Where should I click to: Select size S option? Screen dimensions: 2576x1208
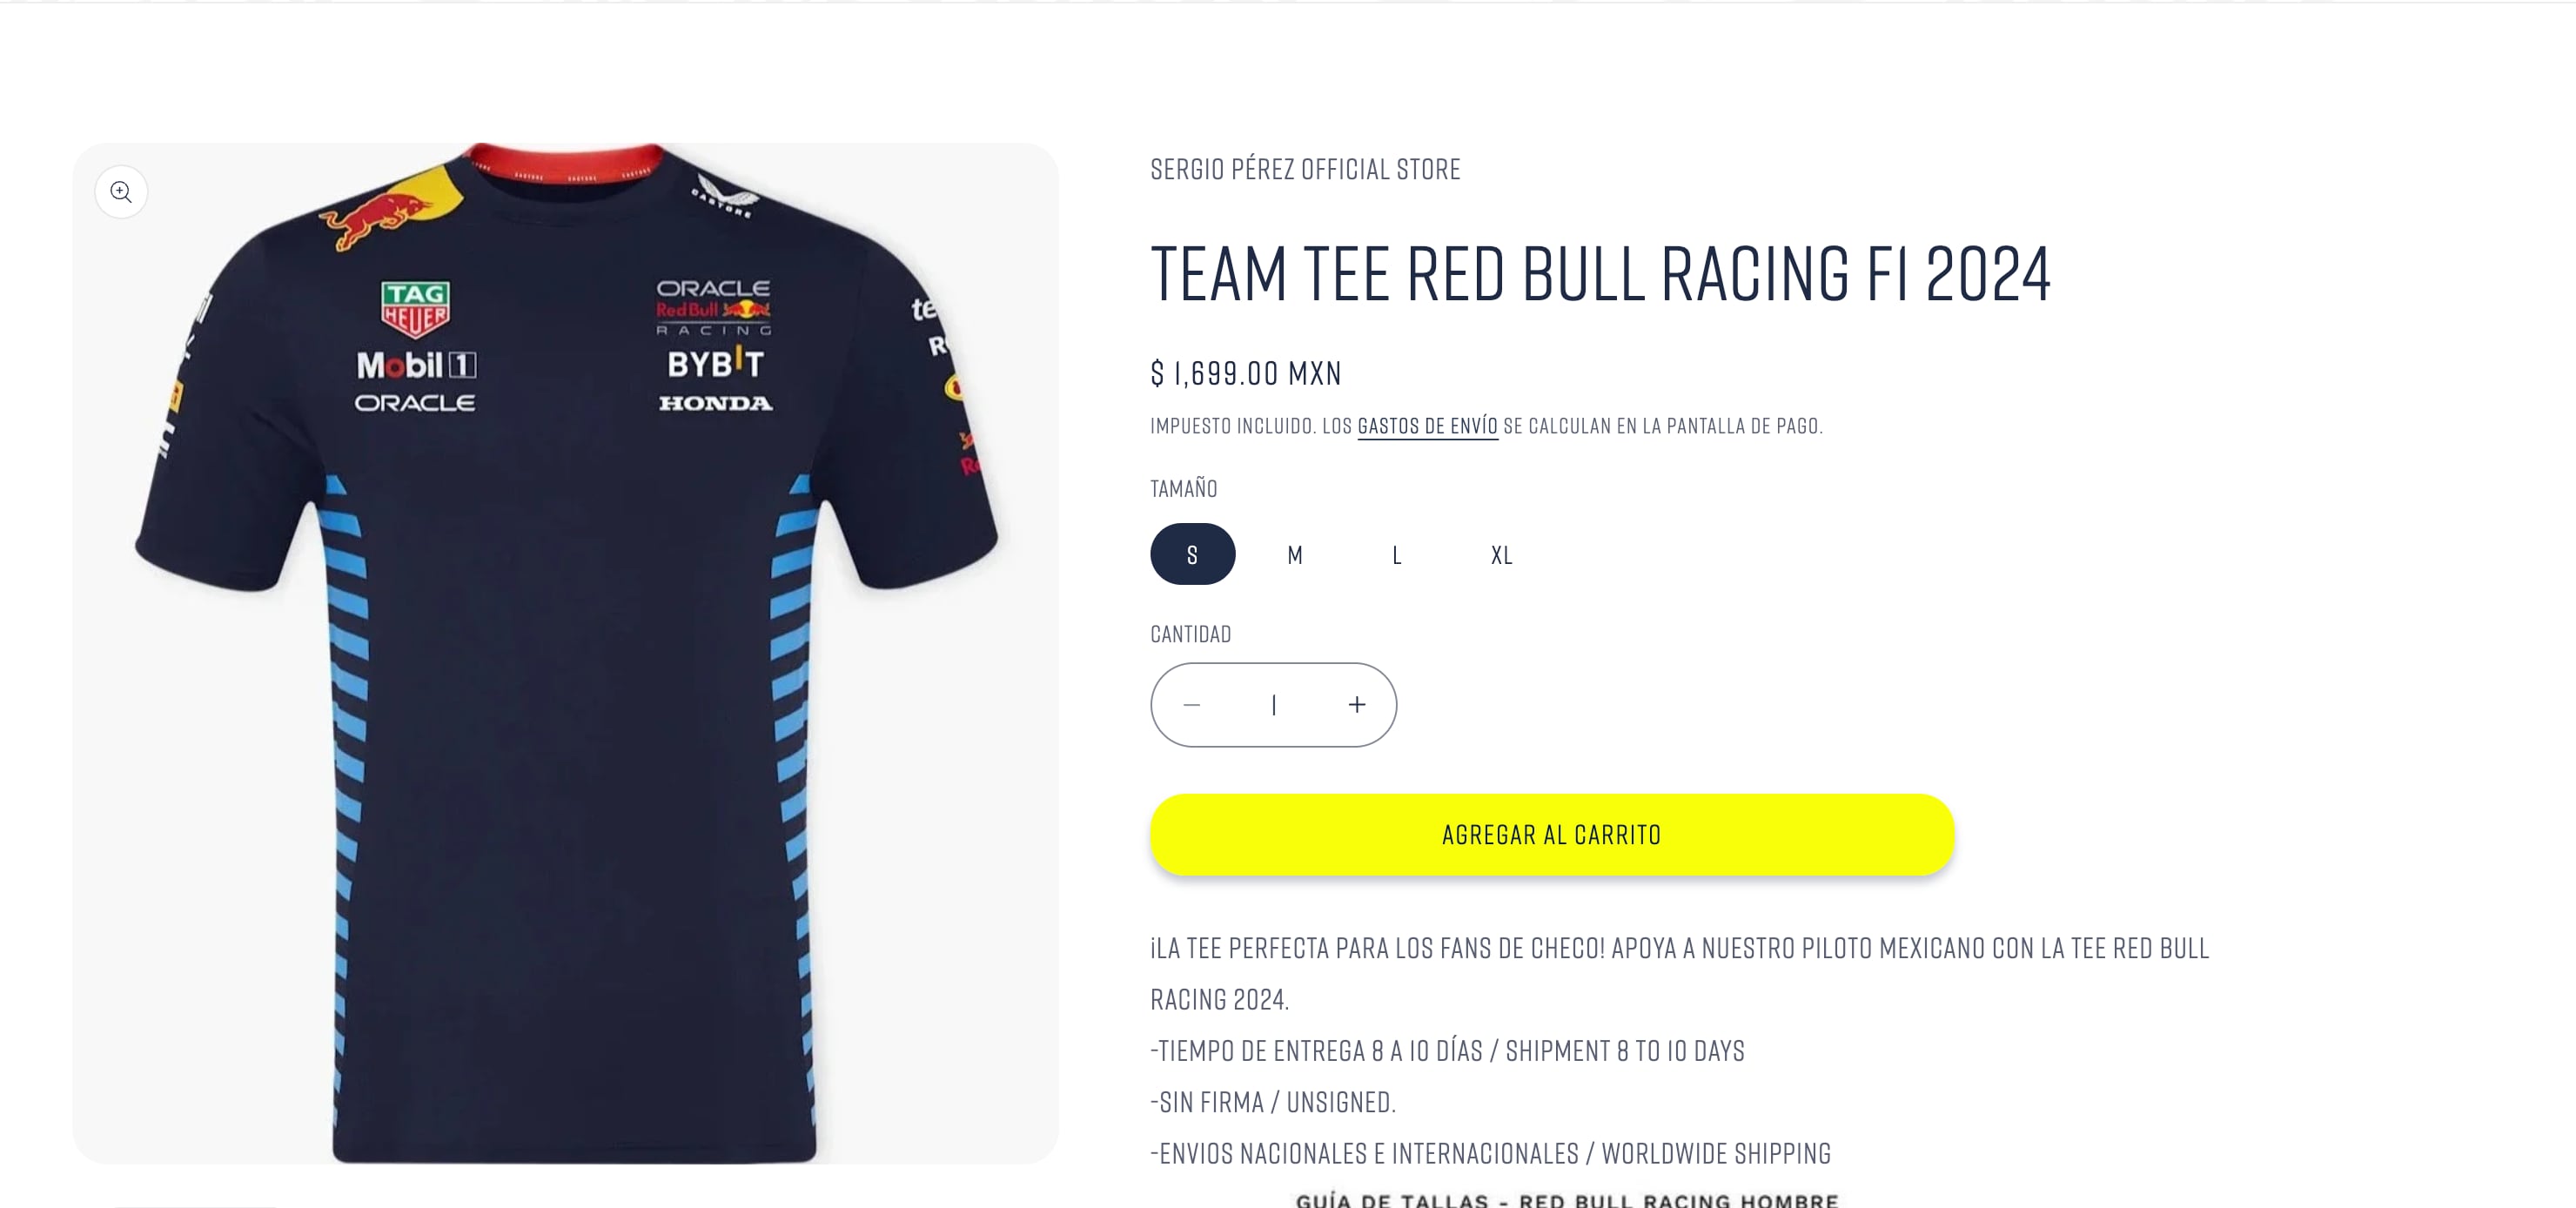pos(1192,554)
